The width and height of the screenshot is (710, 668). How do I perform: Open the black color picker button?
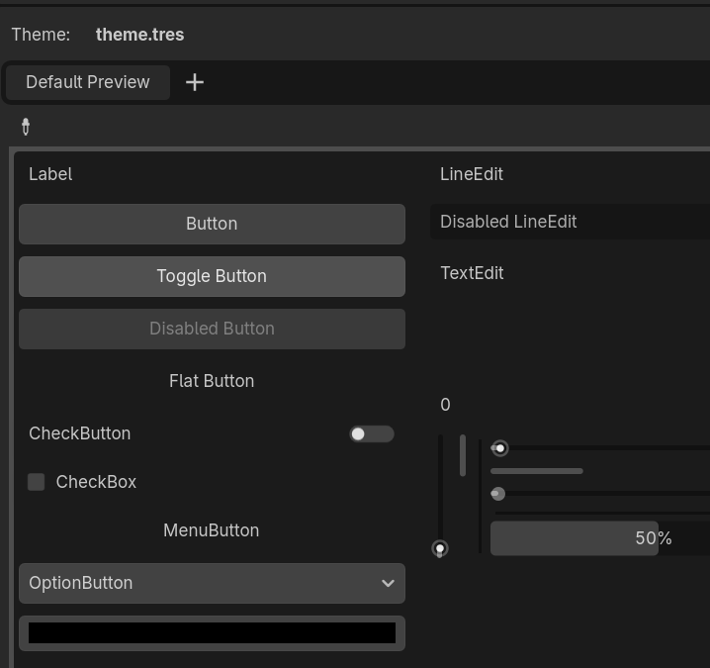click(212, 633)
